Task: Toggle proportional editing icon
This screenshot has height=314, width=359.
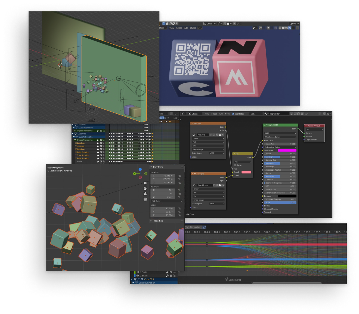Action: pos(235,24)
